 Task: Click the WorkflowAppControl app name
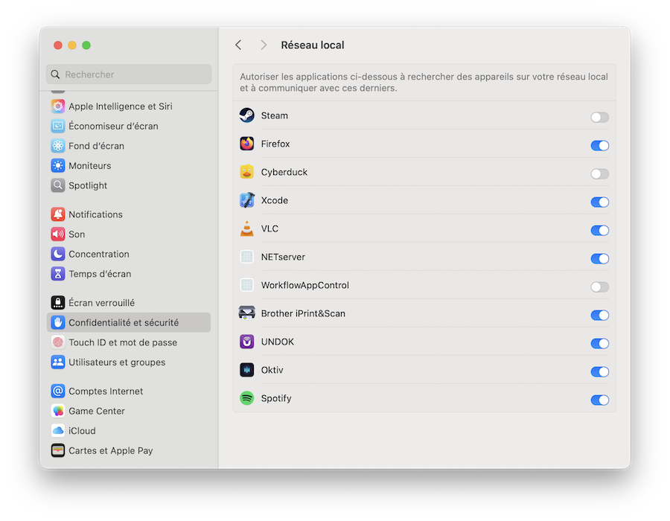pyautogui.click(x=305, y=285)
